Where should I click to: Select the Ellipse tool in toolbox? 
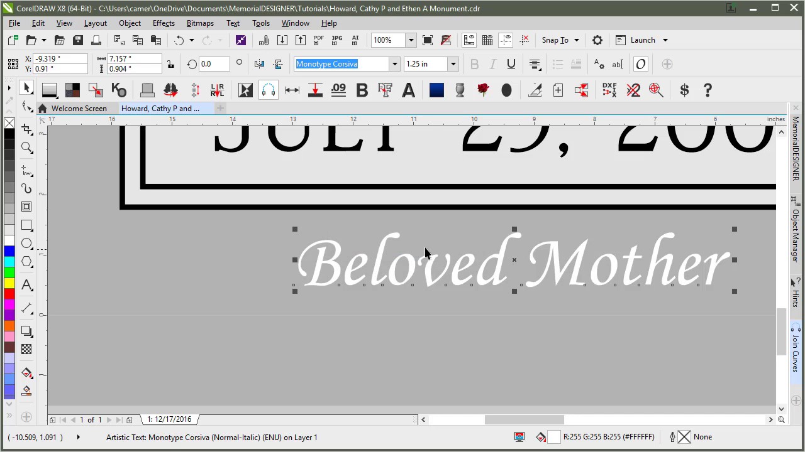(26, 243)
